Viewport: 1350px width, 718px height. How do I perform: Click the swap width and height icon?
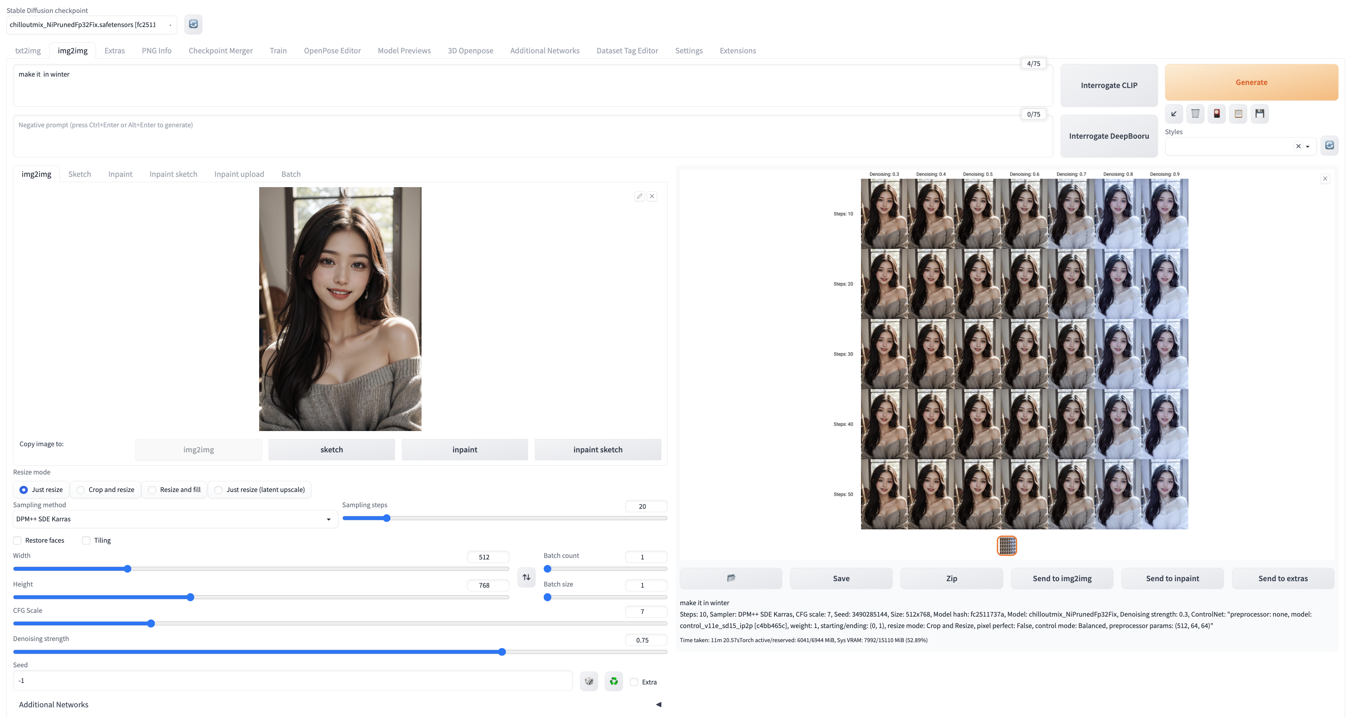coord(526,577)
